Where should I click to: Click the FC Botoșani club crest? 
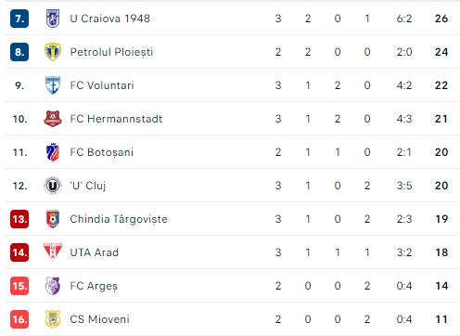[53, 152]
